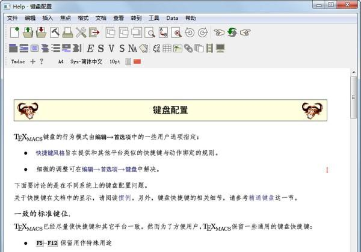Open the 10pt font size dropdown
Screen dimensions: 361x252
click(x=115, y=62)
